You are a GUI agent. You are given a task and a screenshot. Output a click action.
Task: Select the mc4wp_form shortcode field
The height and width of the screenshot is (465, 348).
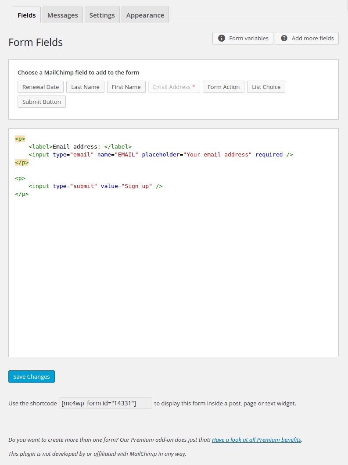pyautogui.click(x=105, y=403)
